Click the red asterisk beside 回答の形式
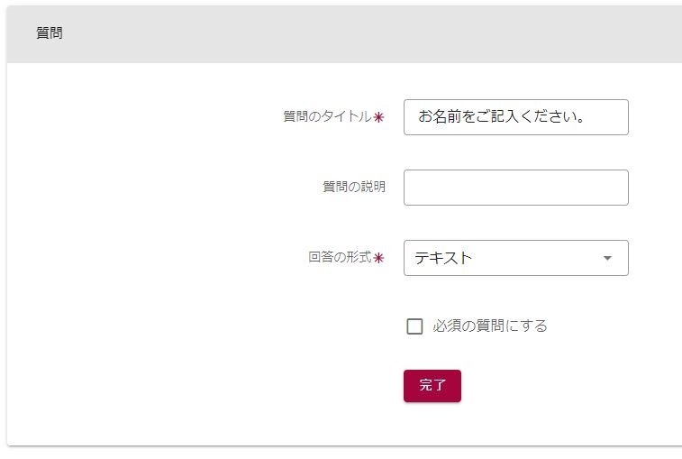Viewport: 682px width, 459px height. [x=379, y=258]
